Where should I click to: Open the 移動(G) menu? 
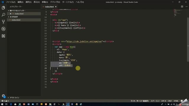tap(45, 2)
